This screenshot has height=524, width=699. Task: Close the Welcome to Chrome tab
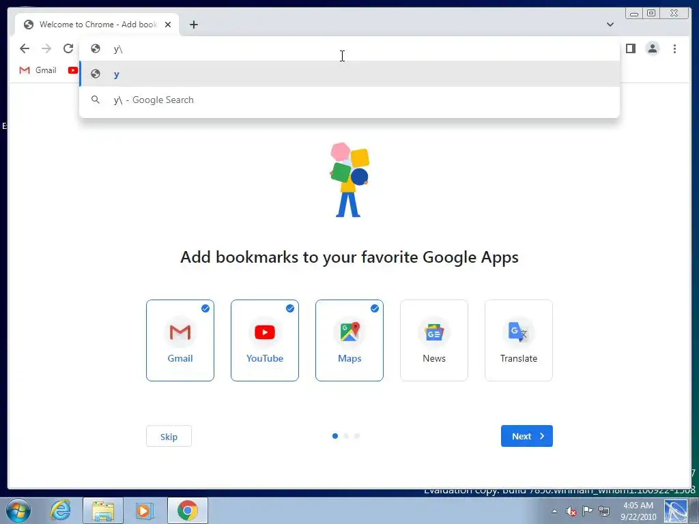[x=168, y=25]
